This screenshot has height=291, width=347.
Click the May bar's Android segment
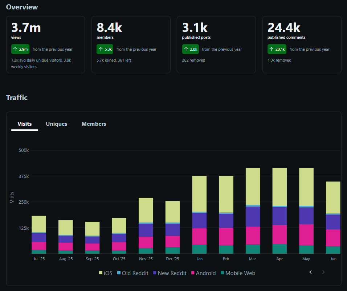[306, 235]
